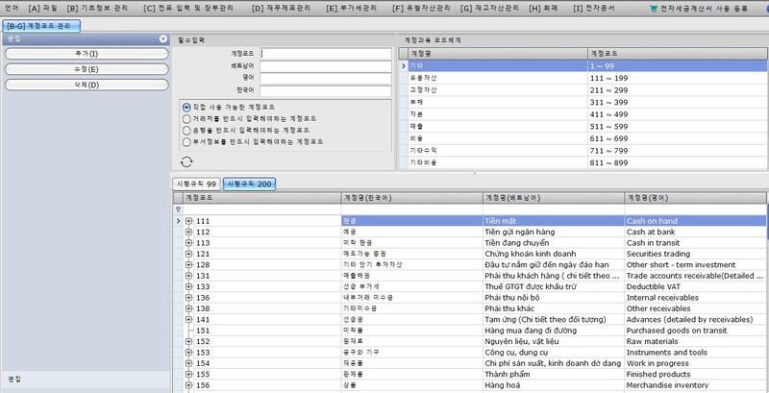
Task: Collapse the 편집 panel using its header arrow
Action: (165, 39)
